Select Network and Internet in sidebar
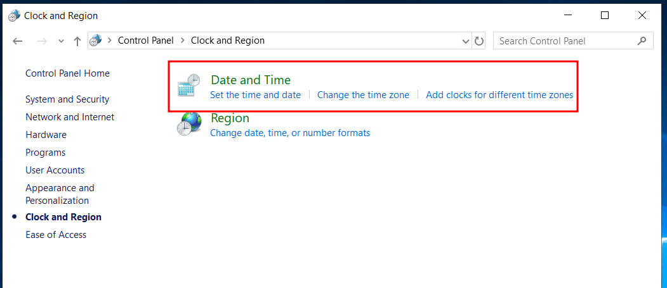Screen dimensions: 667x288 (70, 116)
